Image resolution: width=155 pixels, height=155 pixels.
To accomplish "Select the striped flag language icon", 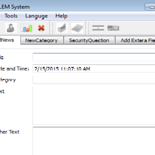I will coord(98,28).
